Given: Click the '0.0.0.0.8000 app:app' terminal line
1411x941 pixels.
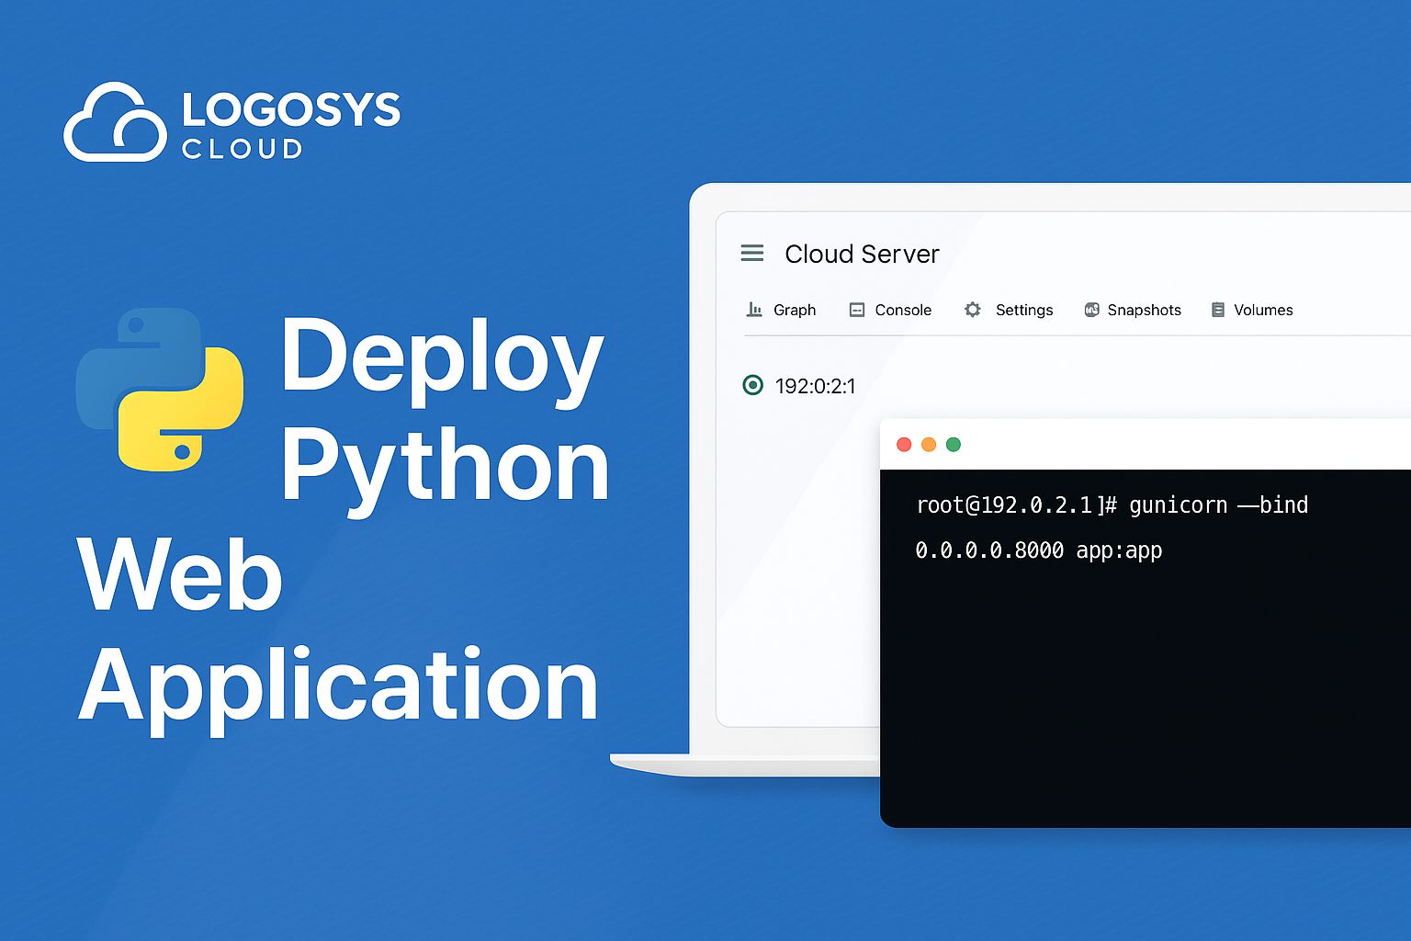Looking at the screenshot, I should point(1039,550).
